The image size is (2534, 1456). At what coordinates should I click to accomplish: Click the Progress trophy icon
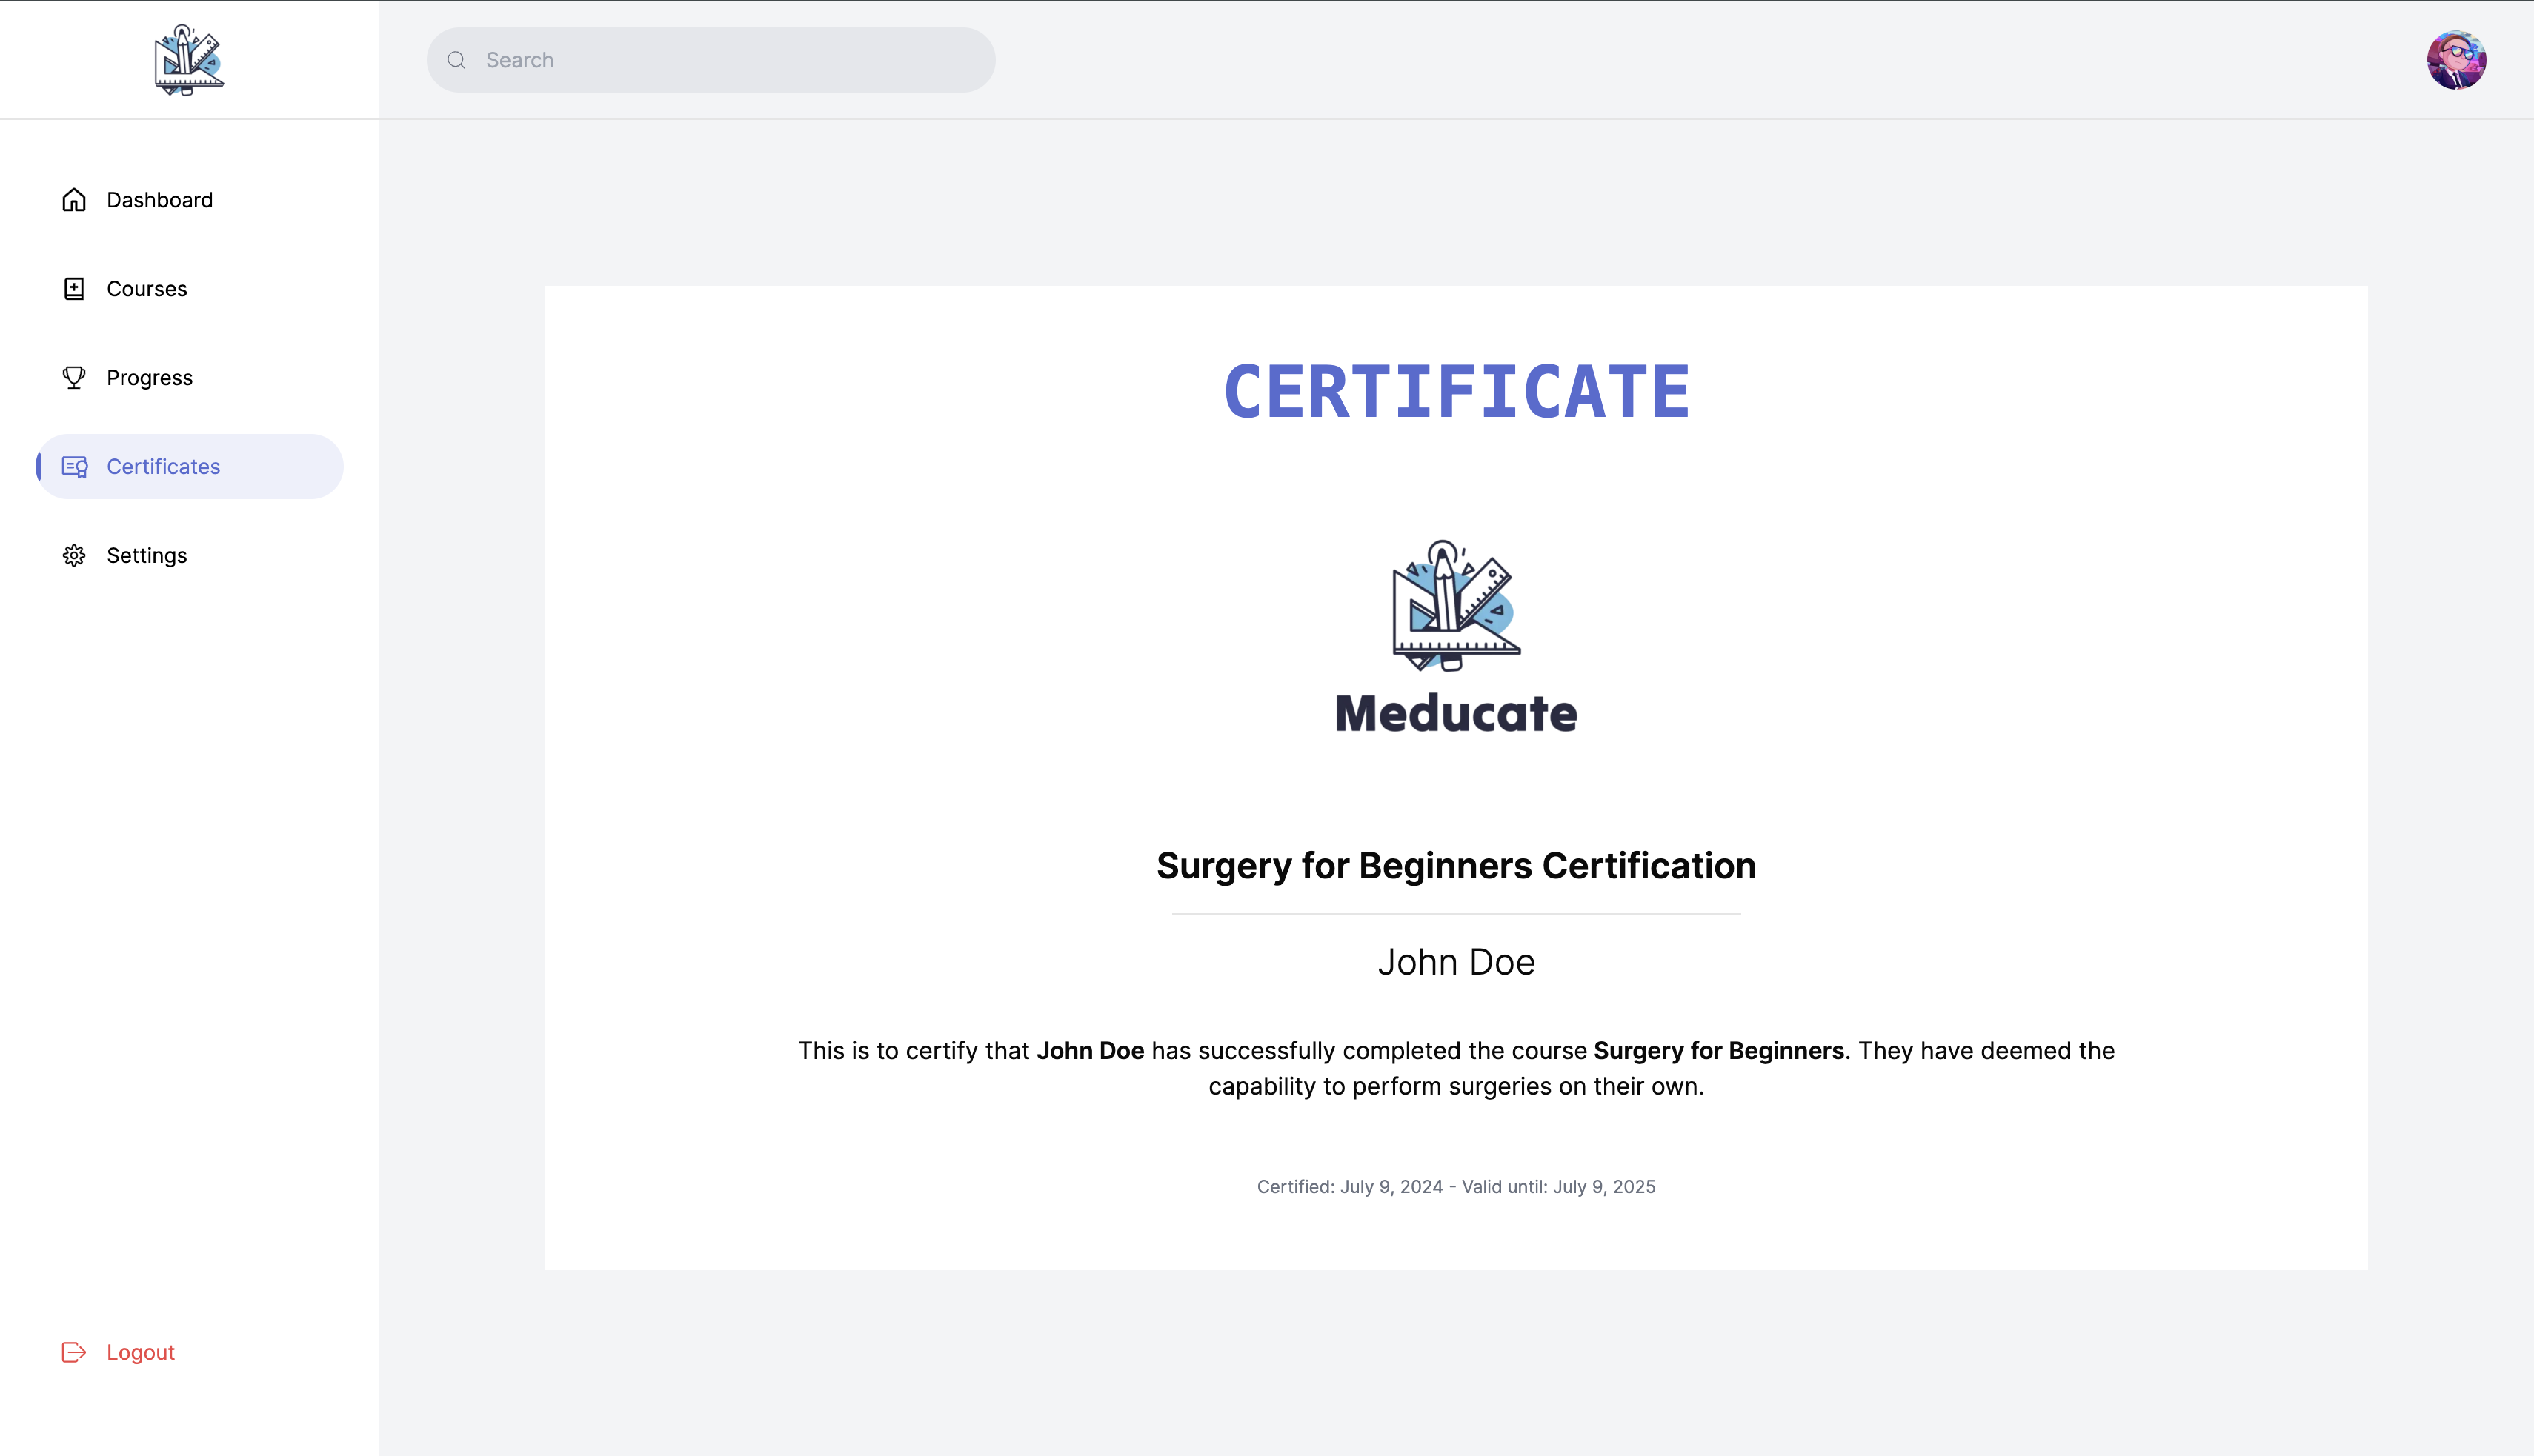(x=74, y=378)
